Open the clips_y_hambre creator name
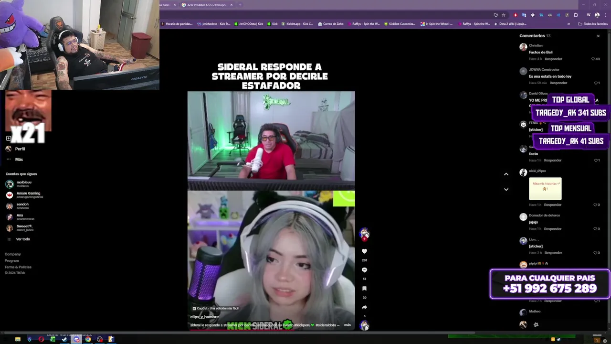 pyautogui.click(x=204, y=317)
